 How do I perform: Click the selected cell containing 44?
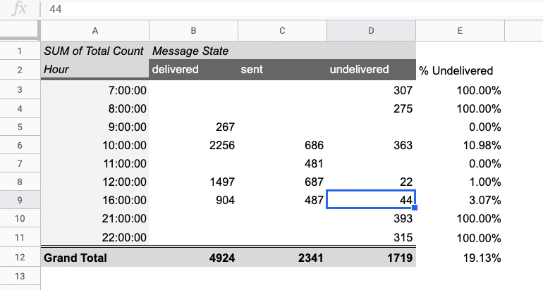[x=371, y=199]
